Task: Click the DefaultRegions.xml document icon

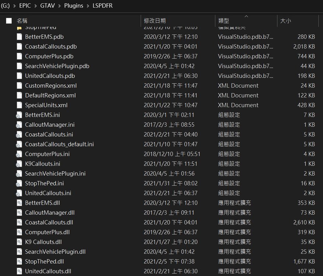Action: coord(19,95)
